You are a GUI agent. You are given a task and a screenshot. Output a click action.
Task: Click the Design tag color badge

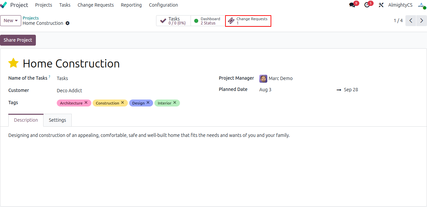pyautogui.click(x=138, y=103)
